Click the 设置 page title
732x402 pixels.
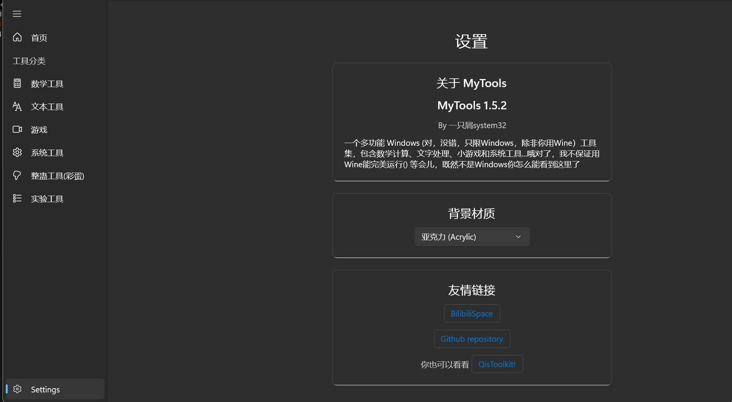pyautogui.click(x=471, y=41)
